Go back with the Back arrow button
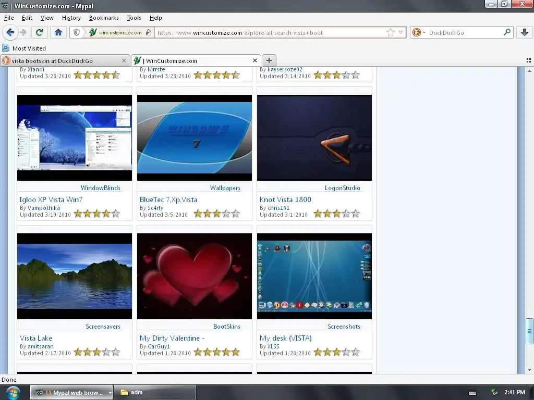The image size is (534, 400). coord(10,32)
